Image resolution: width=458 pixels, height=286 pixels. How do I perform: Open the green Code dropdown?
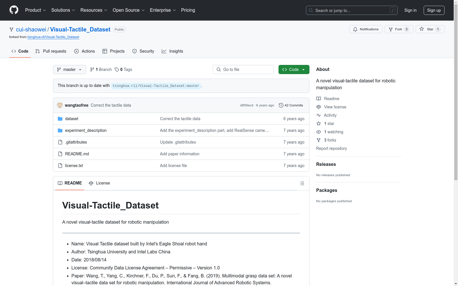(294, 69)
